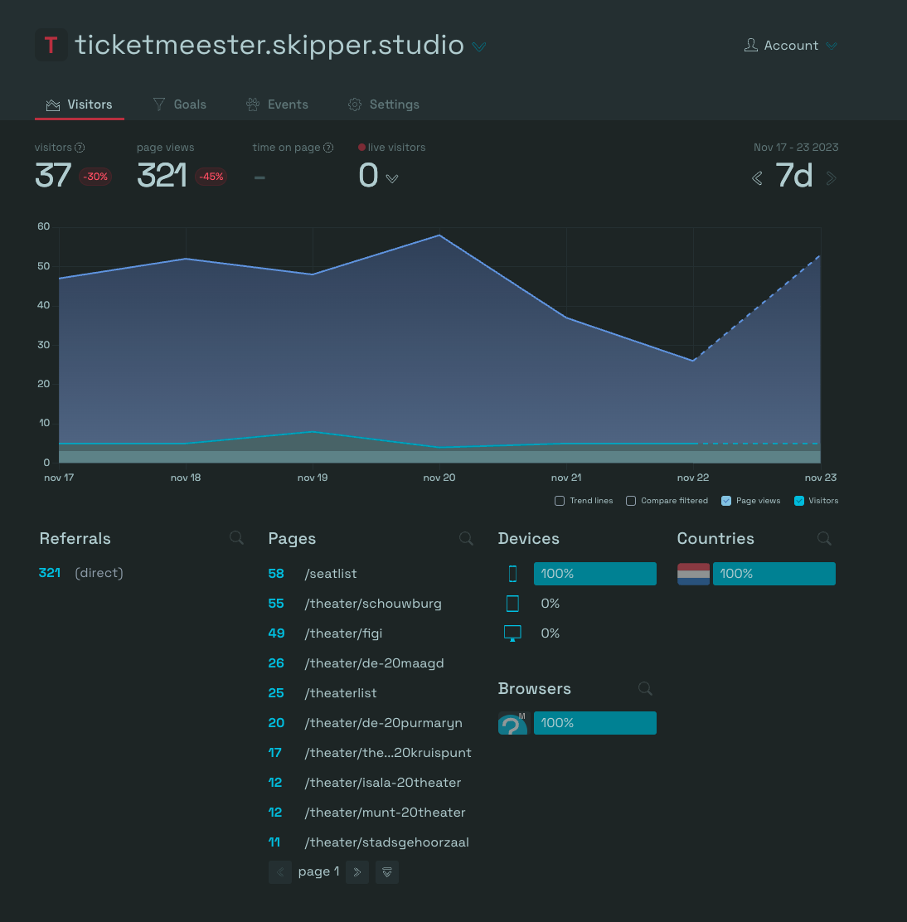Screen dimensions: 907x922
Task: Go to the previous 7d period
Action: point(757,178)
